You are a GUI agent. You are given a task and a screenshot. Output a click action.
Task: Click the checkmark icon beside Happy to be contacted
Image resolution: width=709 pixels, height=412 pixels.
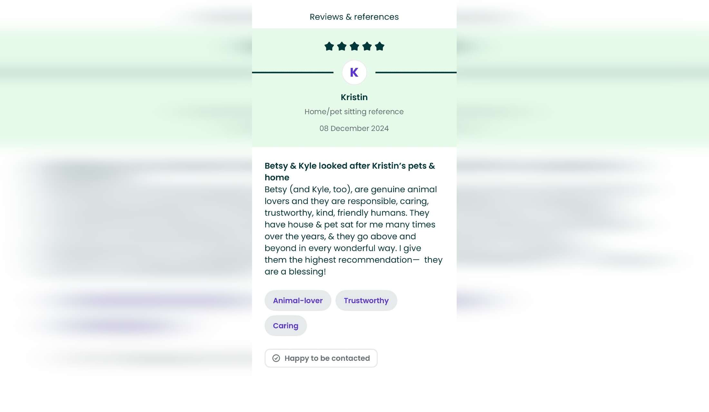[276, 358]
